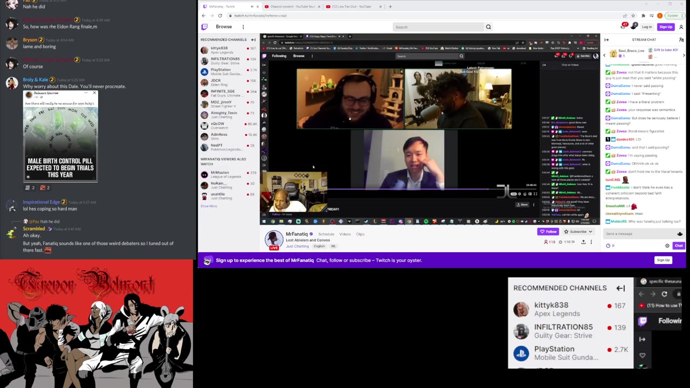The height and width of the screenshot is (388, 690).
Task: Click the Scrambled username in Discord
Action: point(34,229)
